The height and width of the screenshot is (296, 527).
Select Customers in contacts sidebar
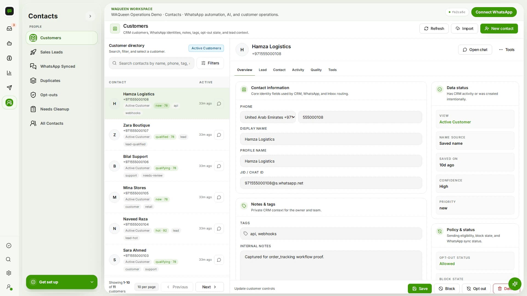point(62,38)
